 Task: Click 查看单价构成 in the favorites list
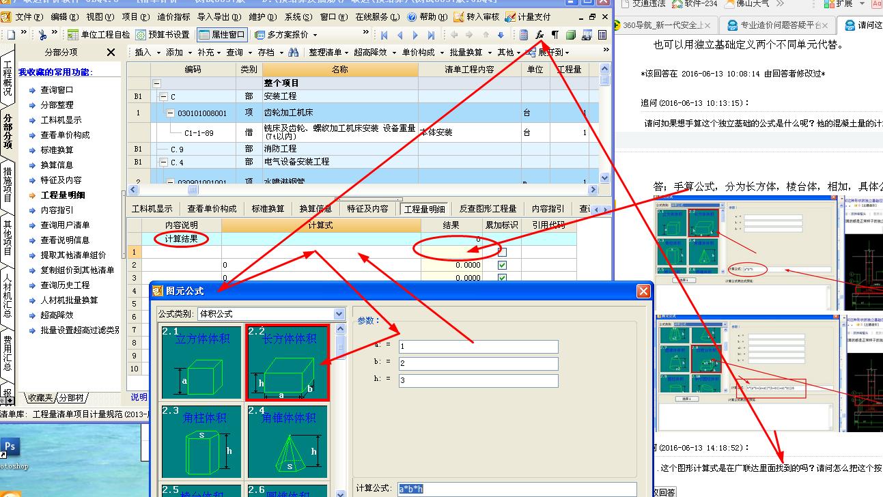click(x=65, y=134)
